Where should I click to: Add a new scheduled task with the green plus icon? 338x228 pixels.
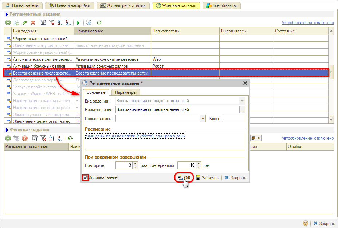coord(8,23)
